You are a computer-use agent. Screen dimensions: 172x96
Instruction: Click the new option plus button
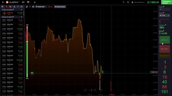[x=60, y=7]
